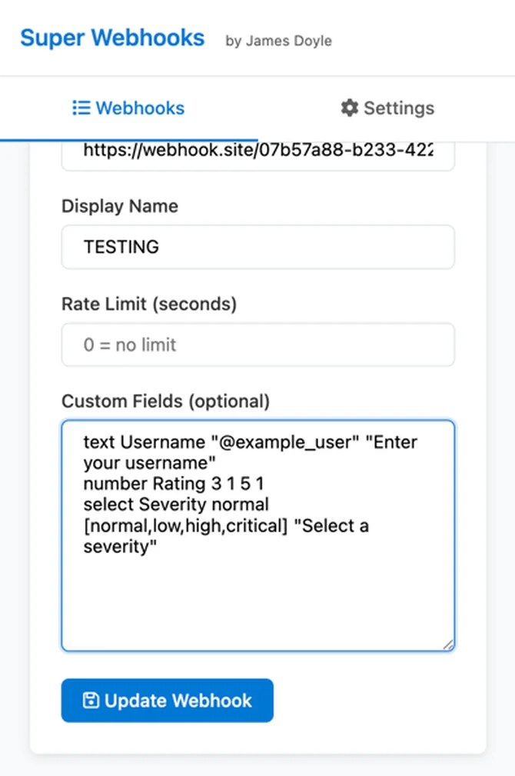Click the Settings gear icon
515x776 pixels.
pyautogui.click(x=348, y=108)
